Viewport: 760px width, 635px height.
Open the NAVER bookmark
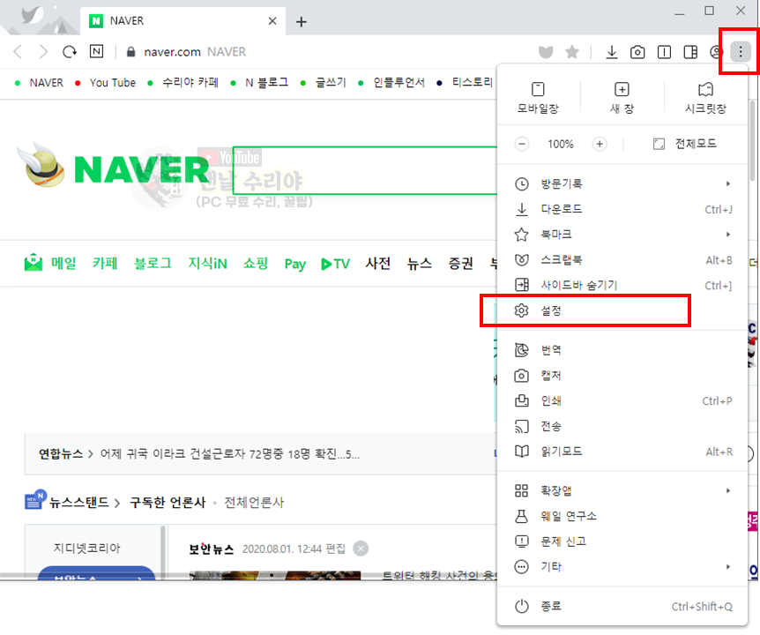point(40,83)
